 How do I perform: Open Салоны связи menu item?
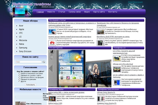click(75, 12)
